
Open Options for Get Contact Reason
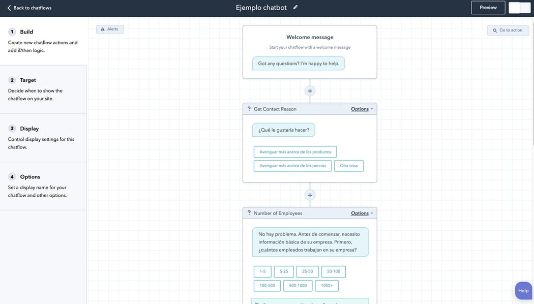360,108
